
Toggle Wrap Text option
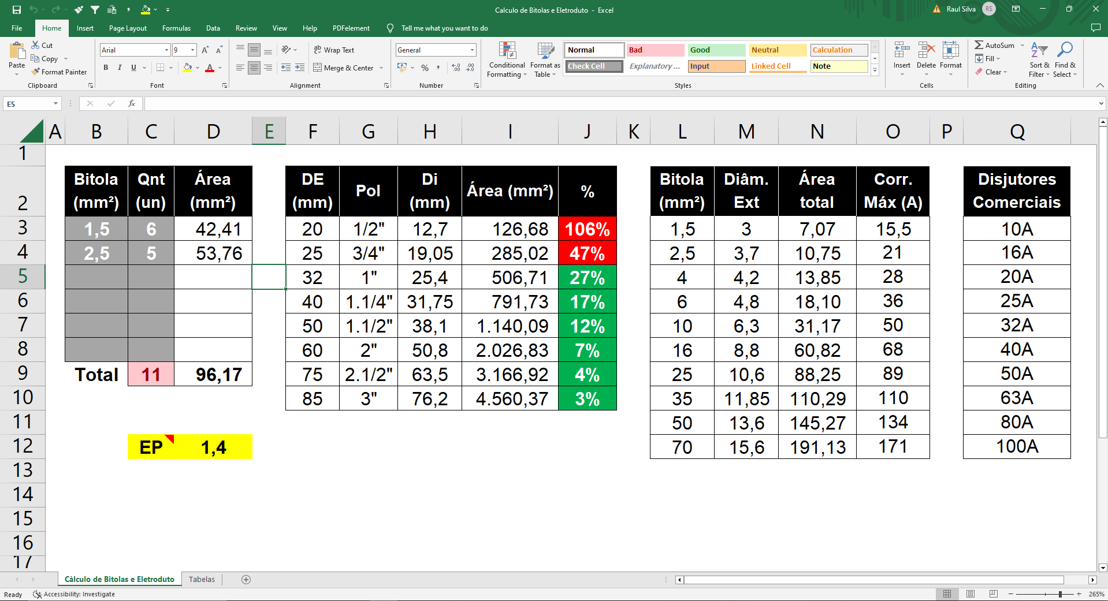tap(334, 50)
